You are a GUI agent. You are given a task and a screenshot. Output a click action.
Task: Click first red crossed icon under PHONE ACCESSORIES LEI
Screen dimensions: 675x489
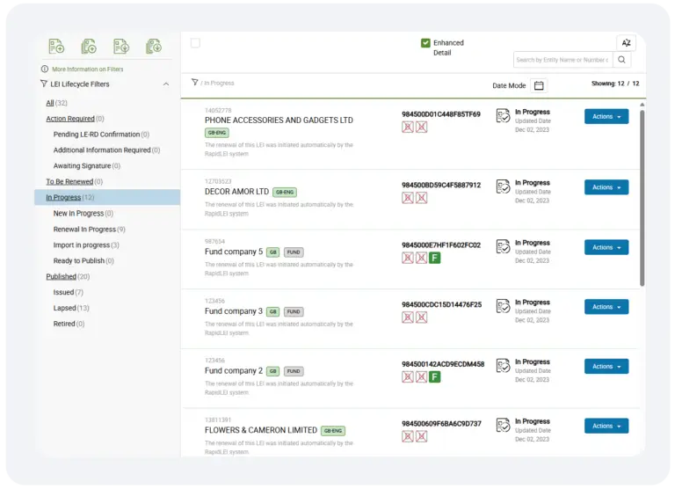[408, 128]
